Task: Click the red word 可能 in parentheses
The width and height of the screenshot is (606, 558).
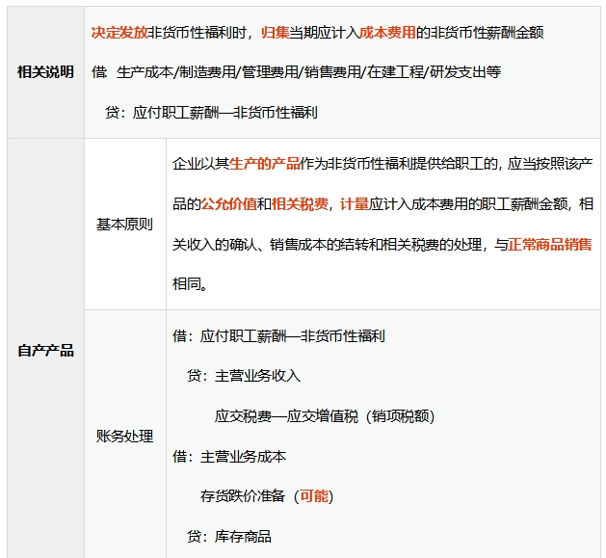Action: click(x=314, y=496)
